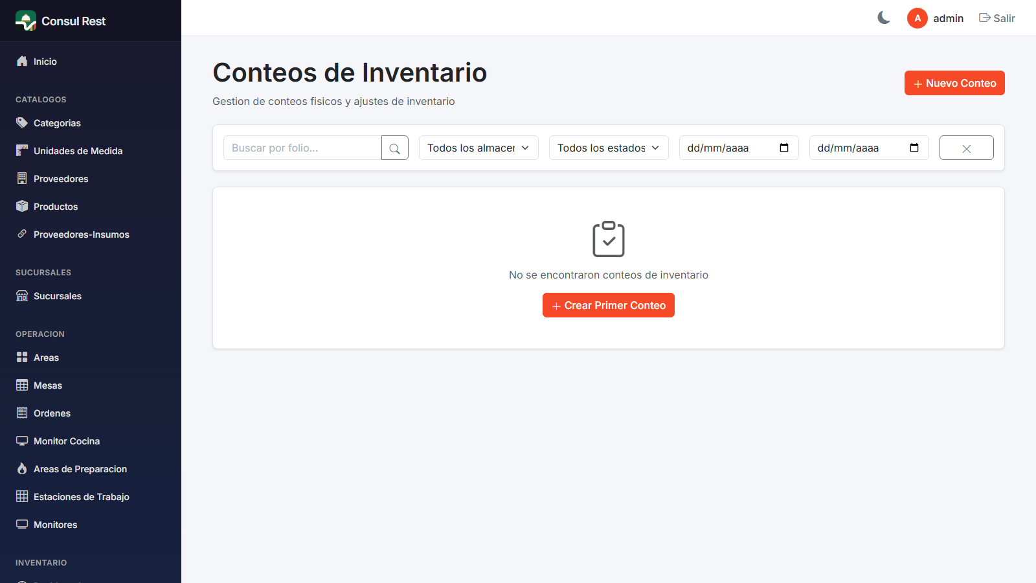Image resolution: width=1036 pixels, height=583 pixels.
Task: Open Monitores in the sidebar
Action: [91, 525]
